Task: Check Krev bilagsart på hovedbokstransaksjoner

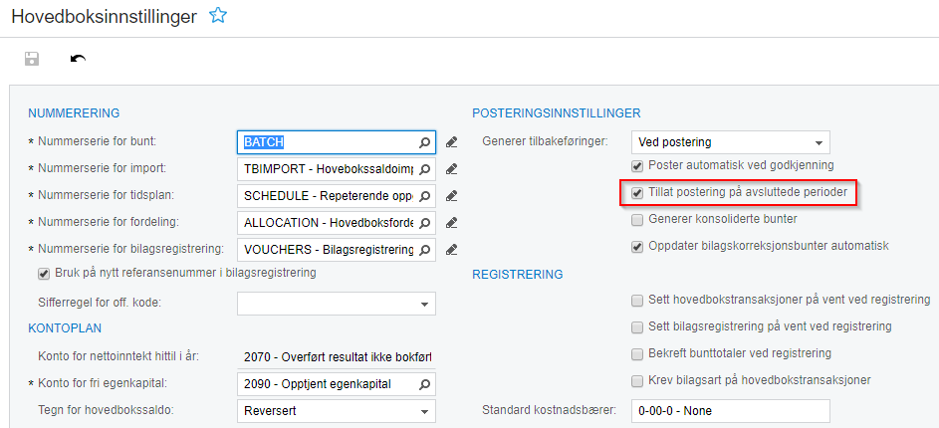Action: coord(637,380)
